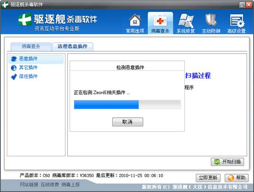Click the 信任插件 checkmark icon
Screen dimensions: 254x192
pos(14,77)
